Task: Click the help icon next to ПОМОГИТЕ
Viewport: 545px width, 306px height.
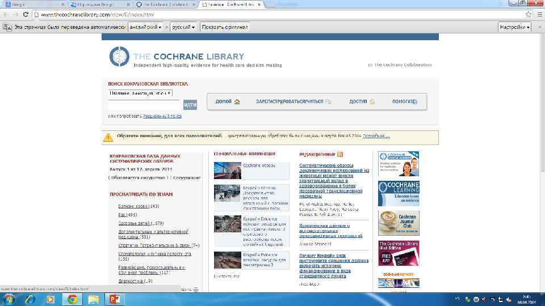Action: pyautogui.click(x=414, y=101)
